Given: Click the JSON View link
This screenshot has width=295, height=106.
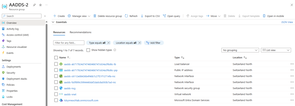Looking at the screenshot, I should 287,22.
